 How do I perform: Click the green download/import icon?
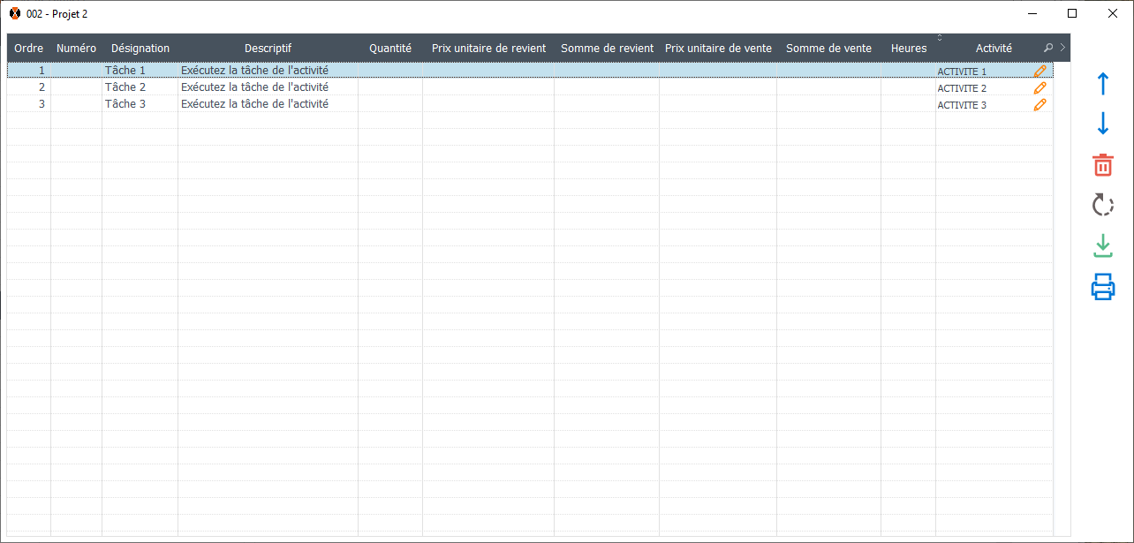tap(1102, 245)
